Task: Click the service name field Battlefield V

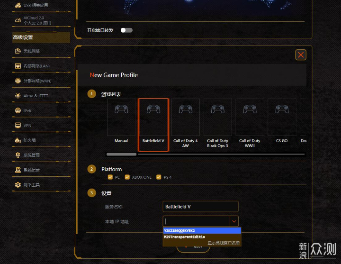Action: 200,207
